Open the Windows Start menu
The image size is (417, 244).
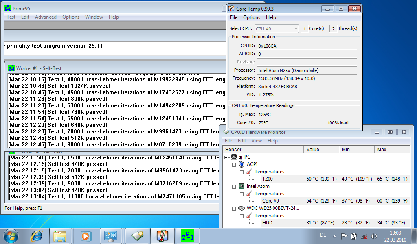11,236
